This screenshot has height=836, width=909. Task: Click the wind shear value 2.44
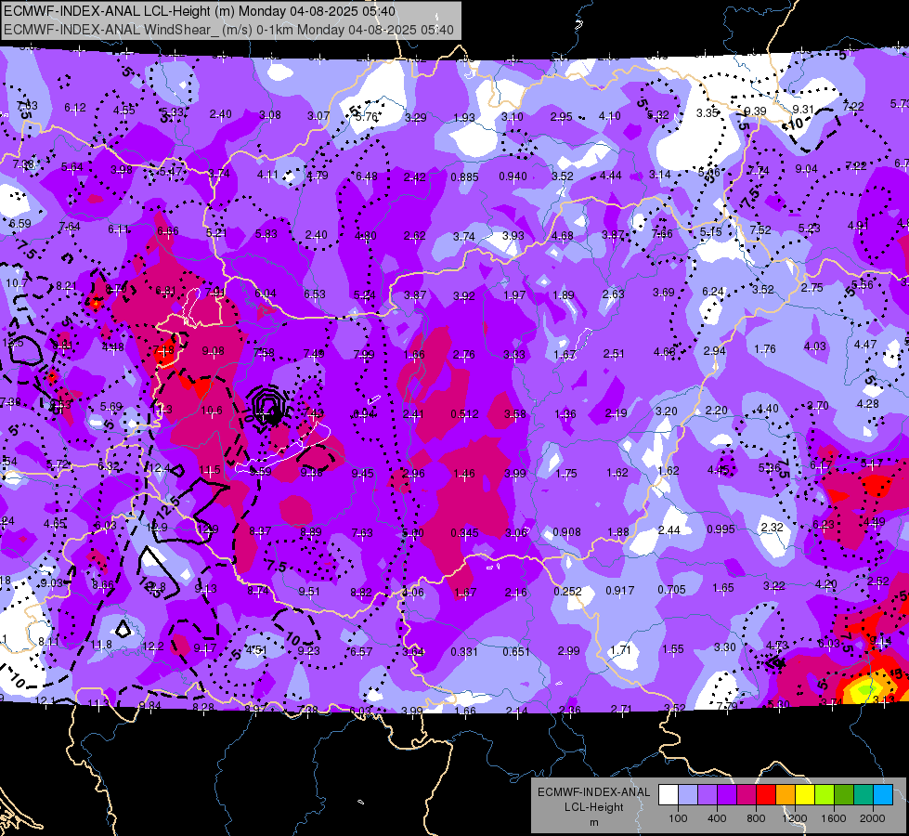tap(669, 529)
